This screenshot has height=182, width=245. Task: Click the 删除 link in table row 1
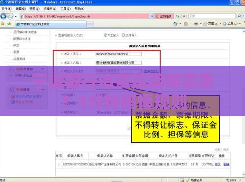(x=226, y=164)
